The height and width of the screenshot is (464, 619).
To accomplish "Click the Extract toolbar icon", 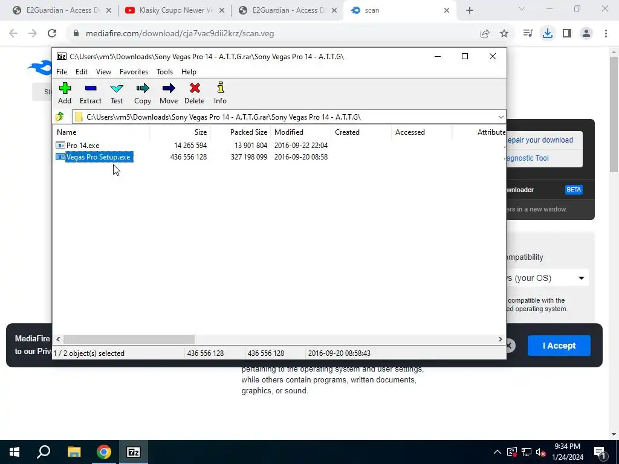I will click(x=91, y=93).
